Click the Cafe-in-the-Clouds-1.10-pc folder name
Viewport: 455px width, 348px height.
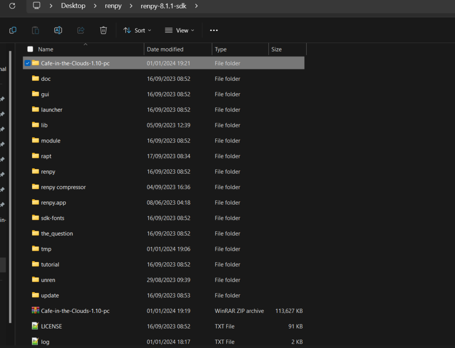[x=76, y=63]
